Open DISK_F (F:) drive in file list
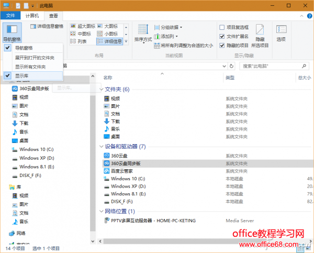The height and width of the screenshot is (253, 314). (118, 202)
